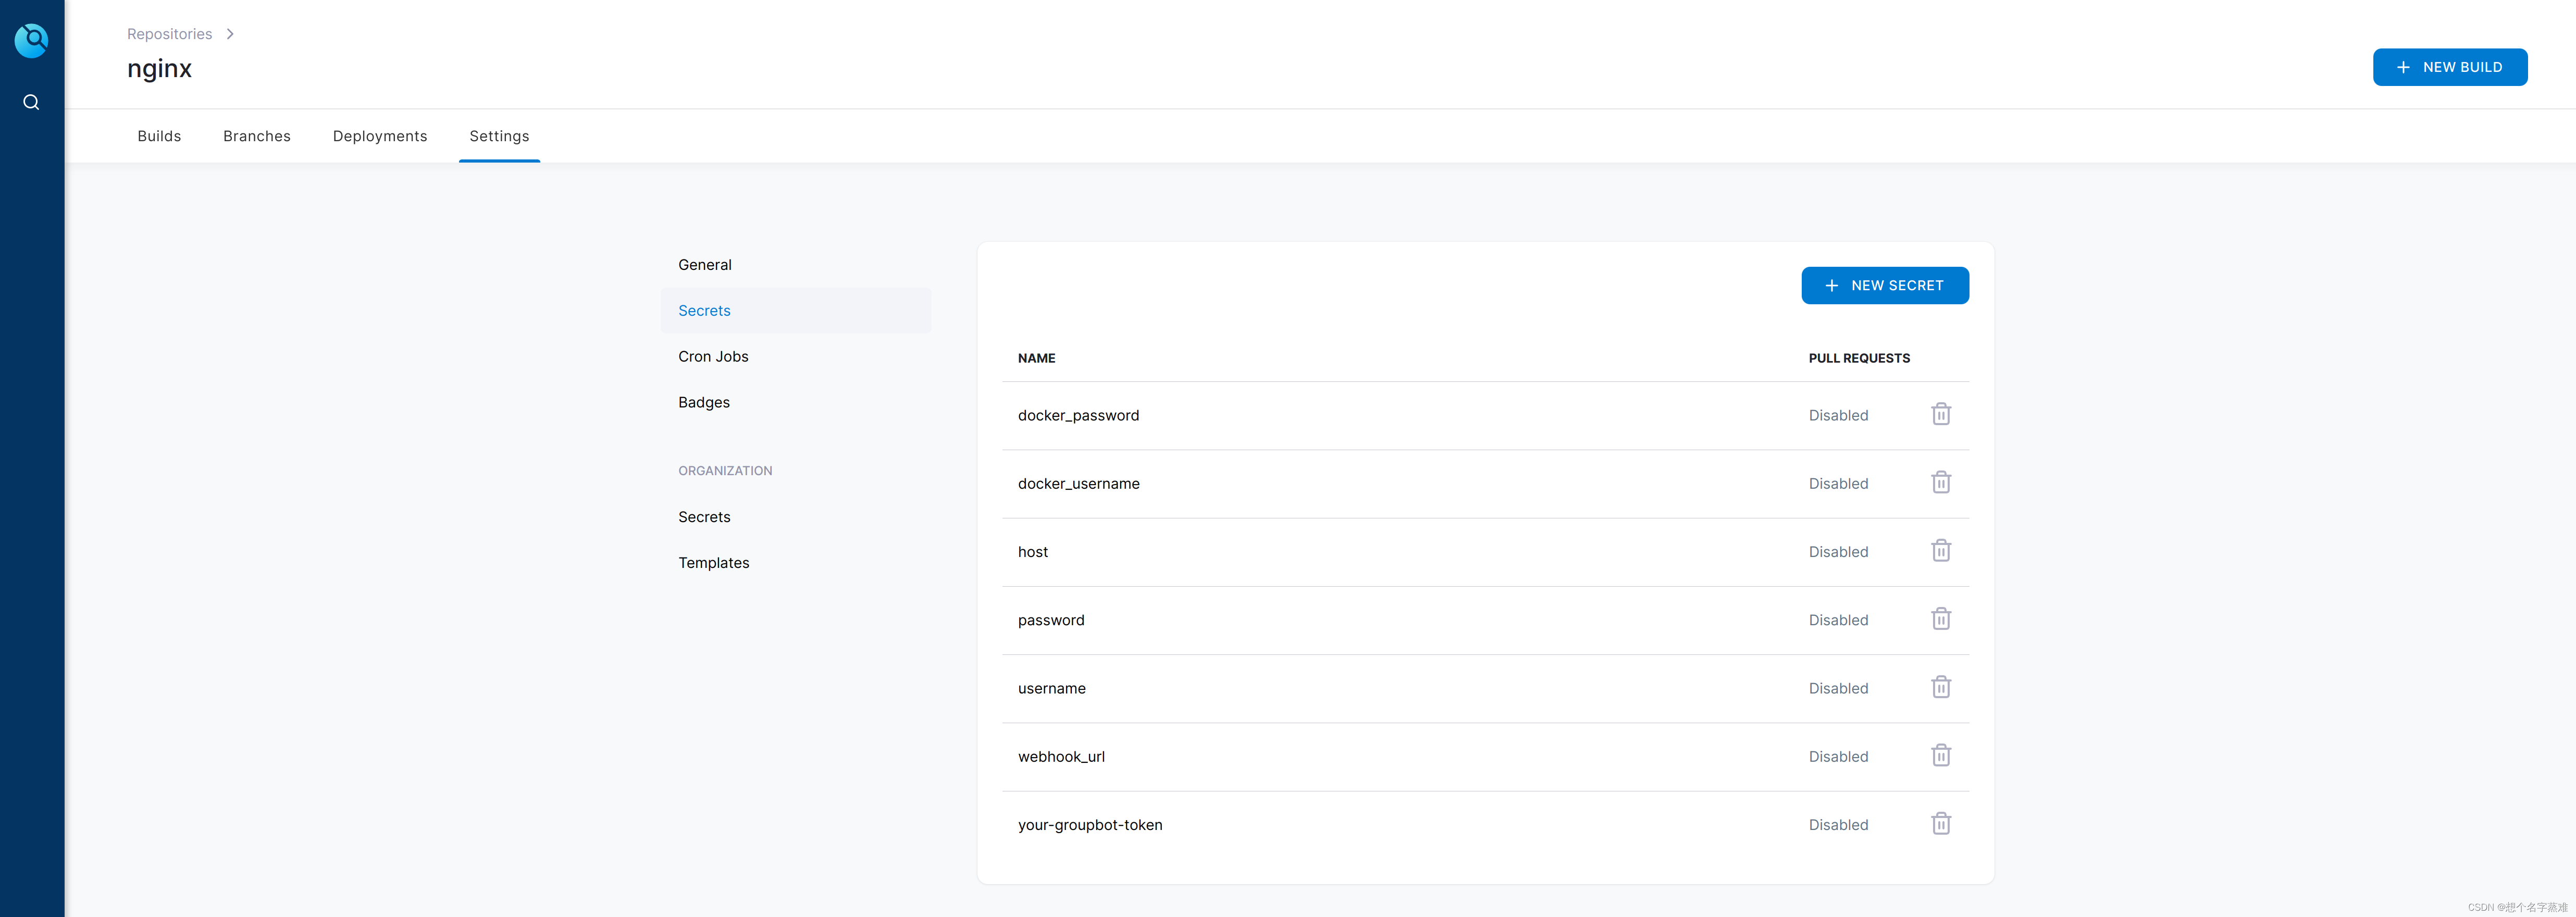Click the breadcrumb chevron after Repositories

(x=230, y=34)
